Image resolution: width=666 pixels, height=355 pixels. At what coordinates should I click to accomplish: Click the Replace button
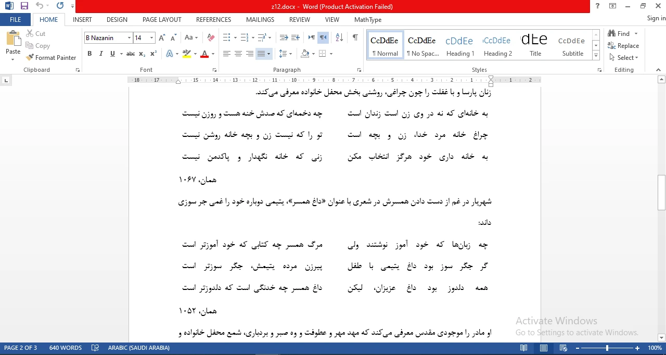[x=623, y=46]
